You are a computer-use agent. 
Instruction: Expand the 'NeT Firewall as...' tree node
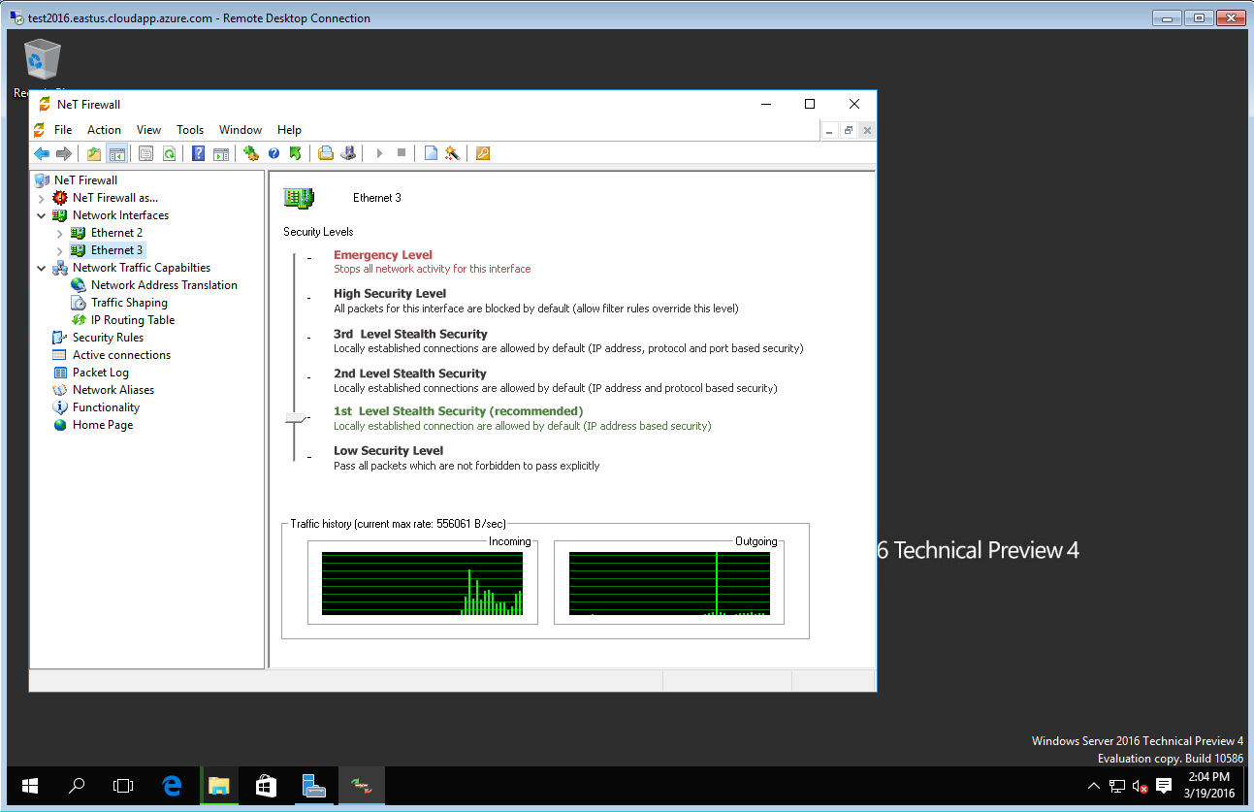(42, 198)
